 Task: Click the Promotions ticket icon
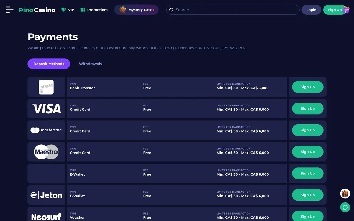click(x=83, y=10)
